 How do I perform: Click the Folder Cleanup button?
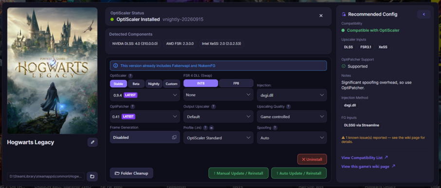131,173
